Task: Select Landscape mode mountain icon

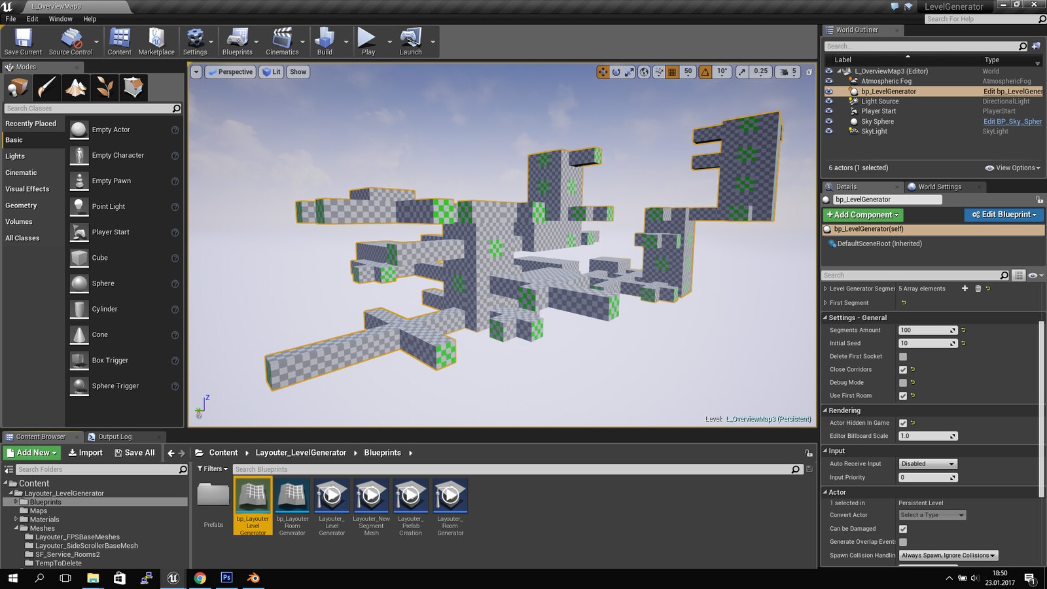Action: pos(75,87)
